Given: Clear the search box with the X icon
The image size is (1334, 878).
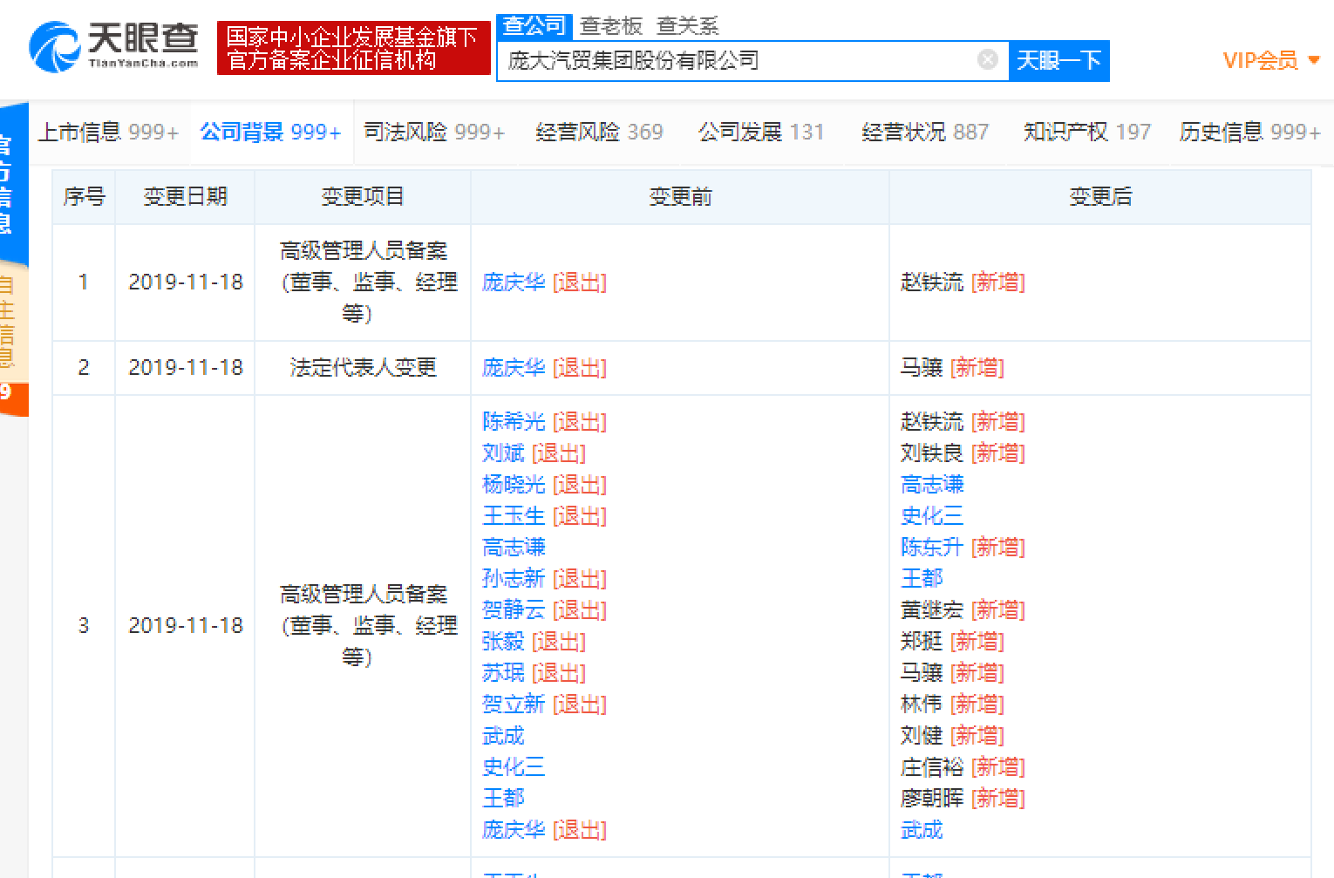Looking at the screenshot, I should click(x=988, y=59).
